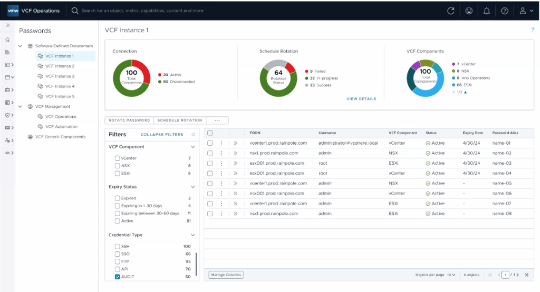Click the smiley feedback icon
Screen dimensions: 540x292
(469, 11)
